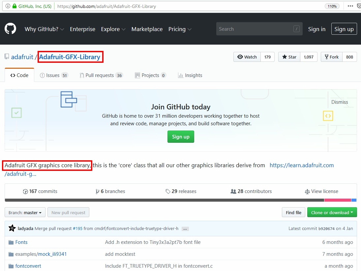Image resolution: width=361 pixels, height=271 pixels.
Task: Open the Why GitHub? dropdown menu
Action: point(44,29)
